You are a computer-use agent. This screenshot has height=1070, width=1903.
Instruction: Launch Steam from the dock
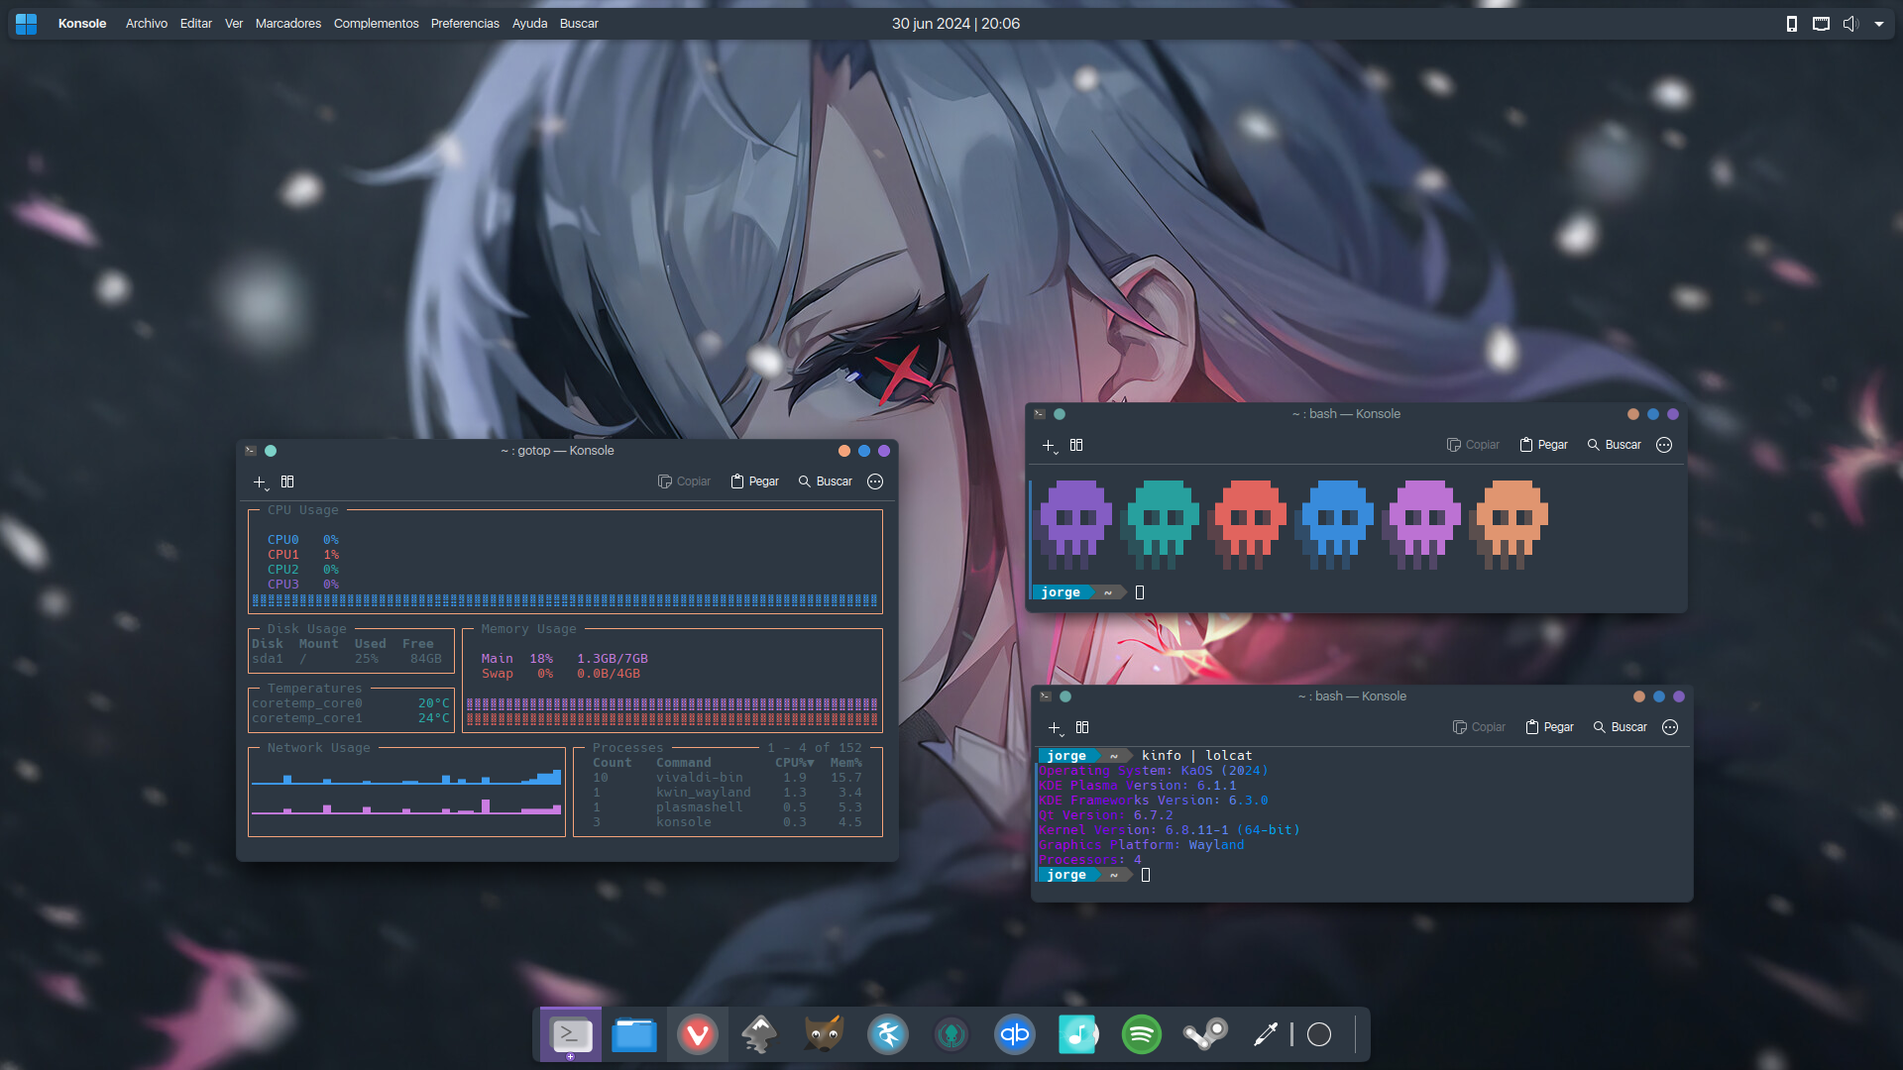point(1205,1035)
